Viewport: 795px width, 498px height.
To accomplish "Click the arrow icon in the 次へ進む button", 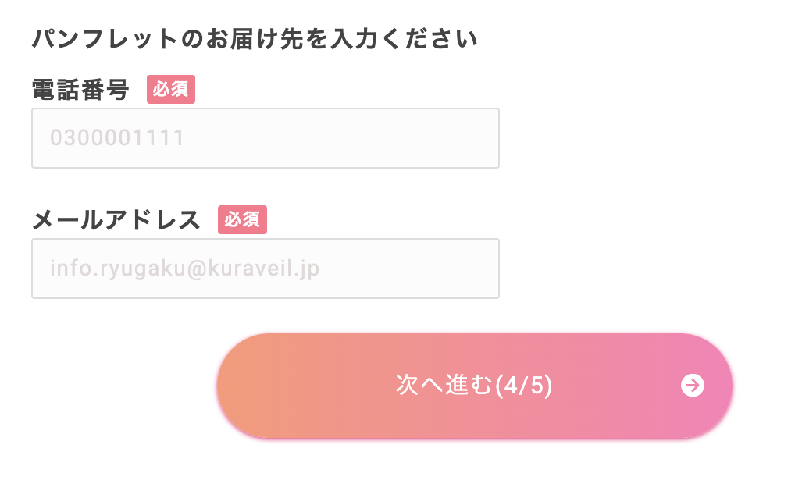I will 693,386.
